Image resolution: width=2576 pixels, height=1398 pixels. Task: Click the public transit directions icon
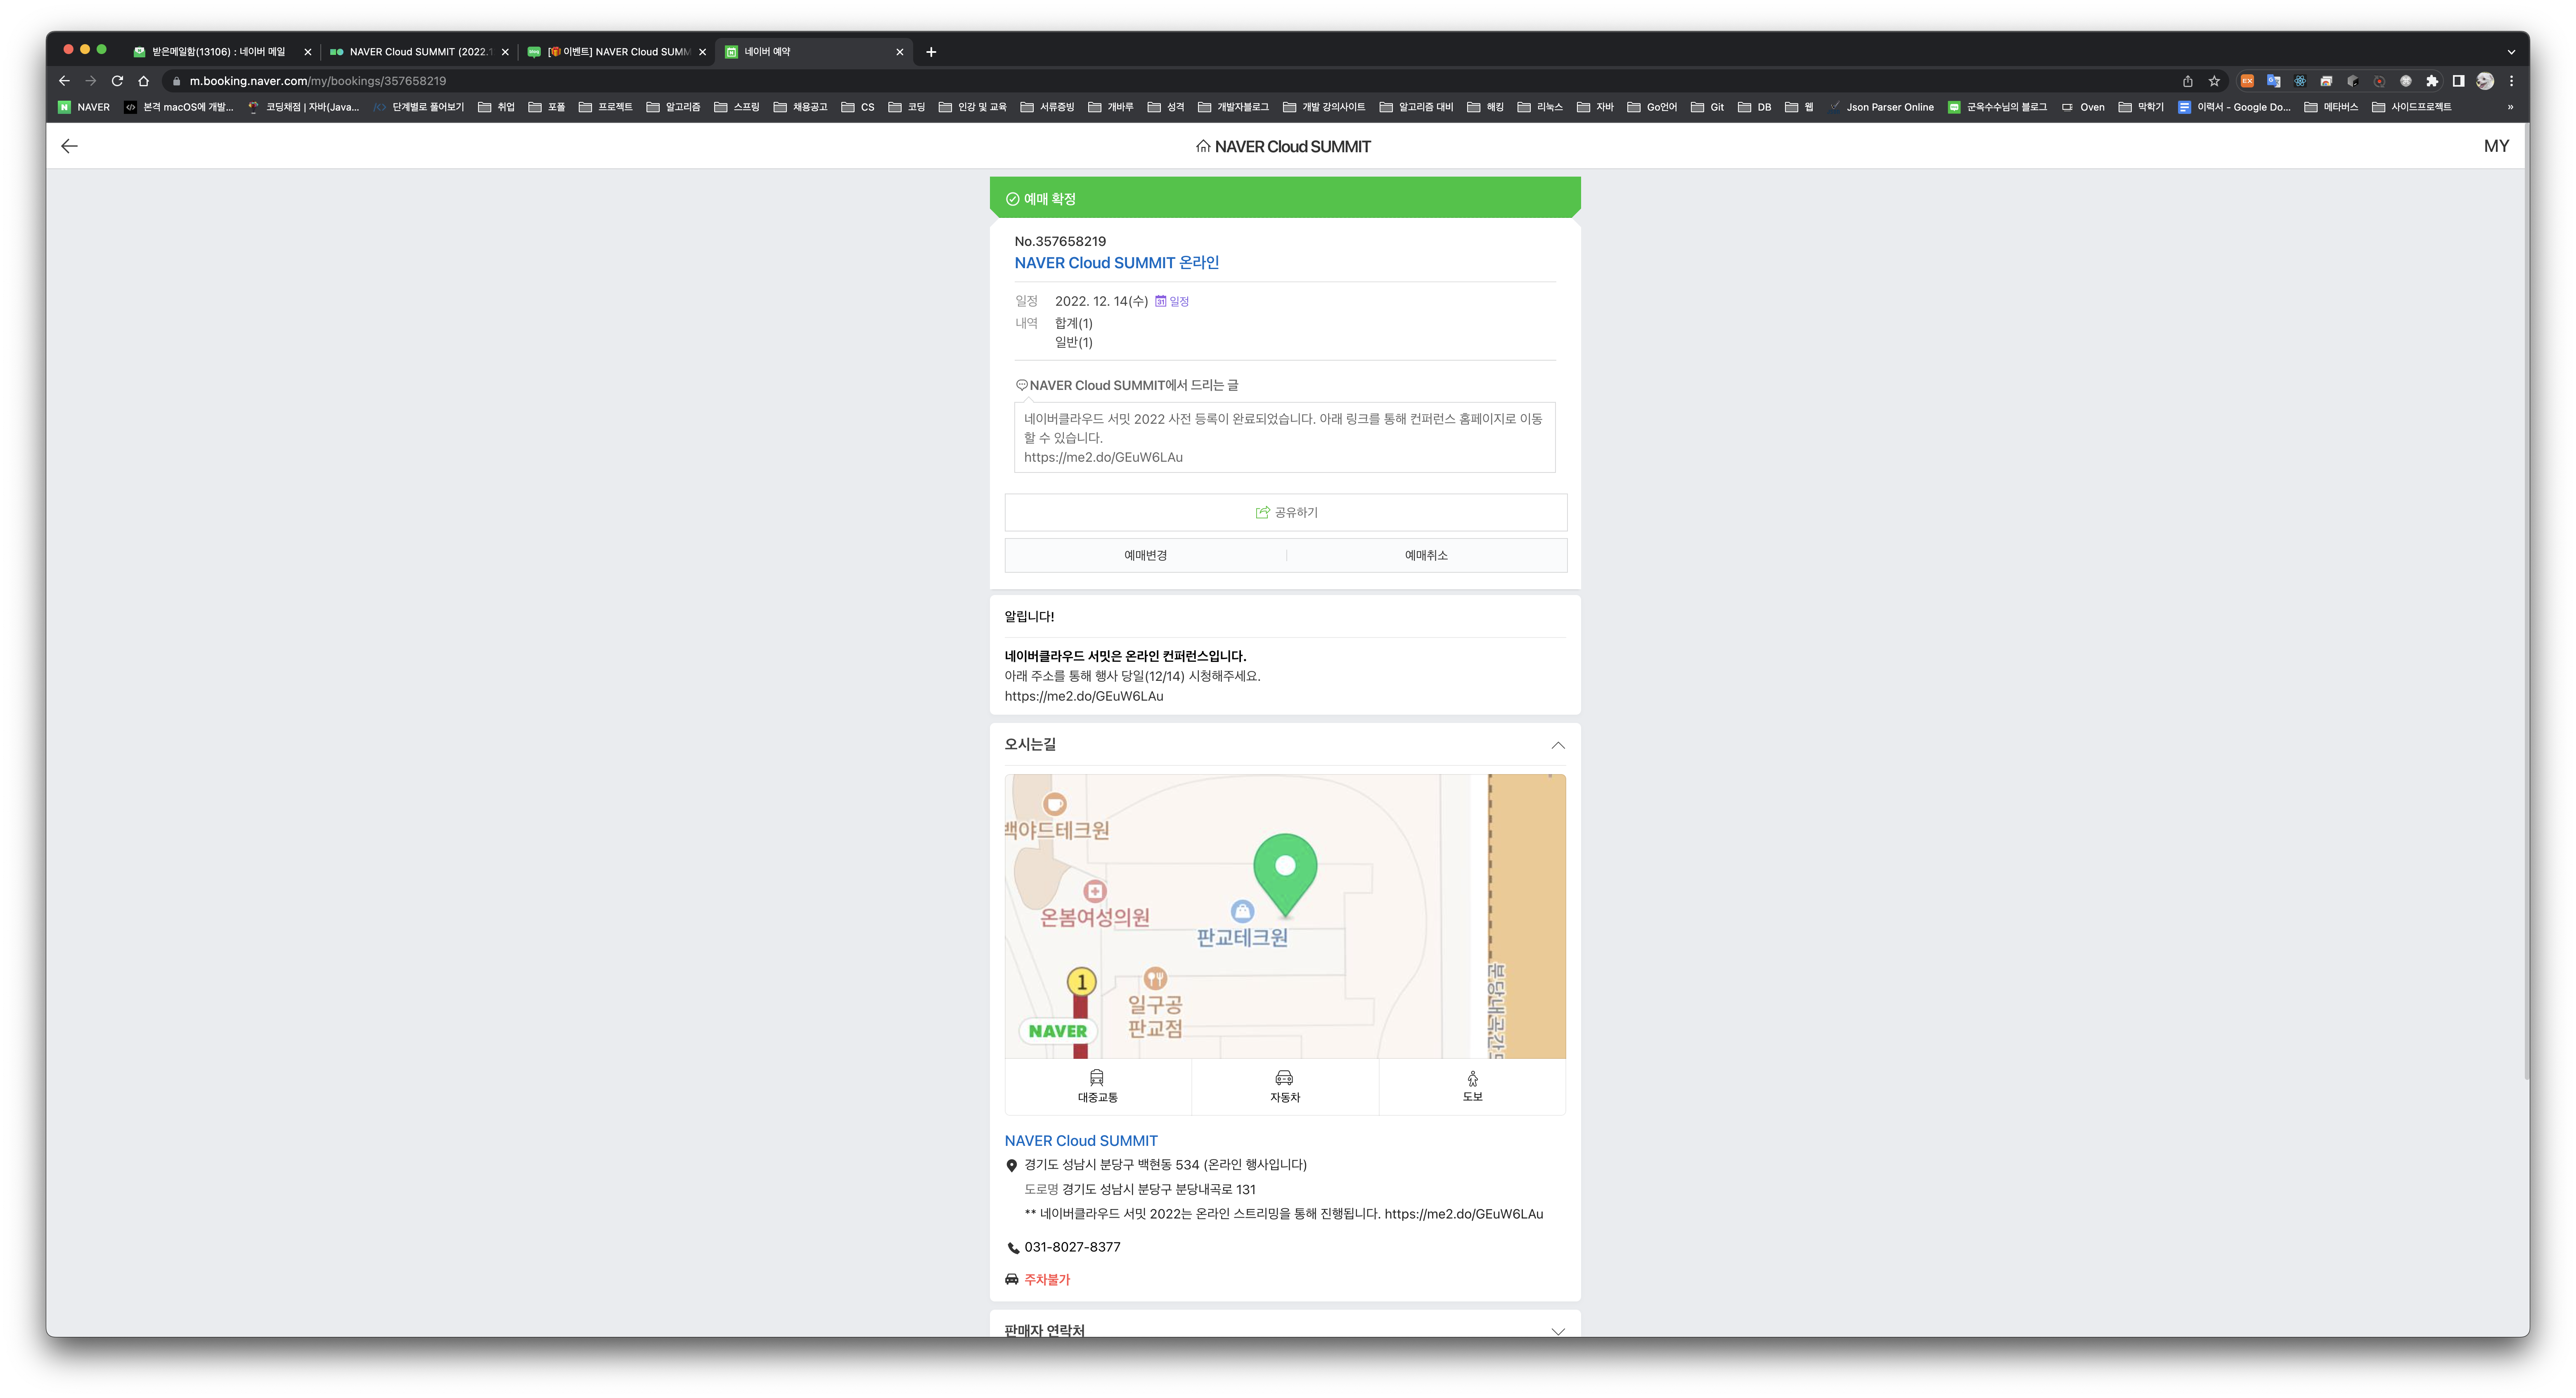1097,1077
